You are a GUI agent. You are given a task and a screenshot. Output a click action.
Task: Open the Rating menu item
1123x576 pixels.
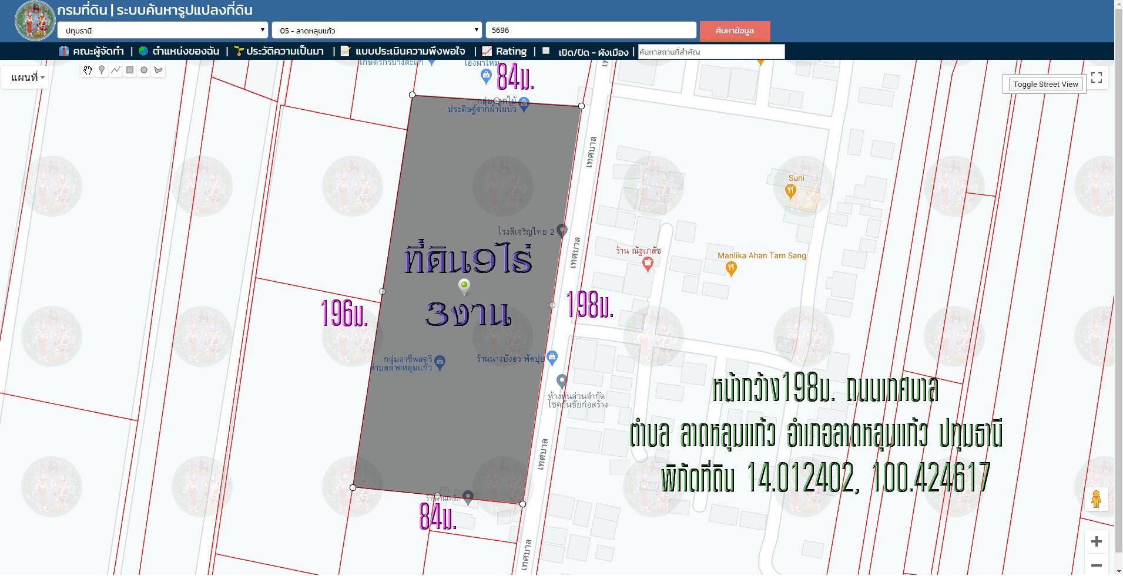coord(511,51)
